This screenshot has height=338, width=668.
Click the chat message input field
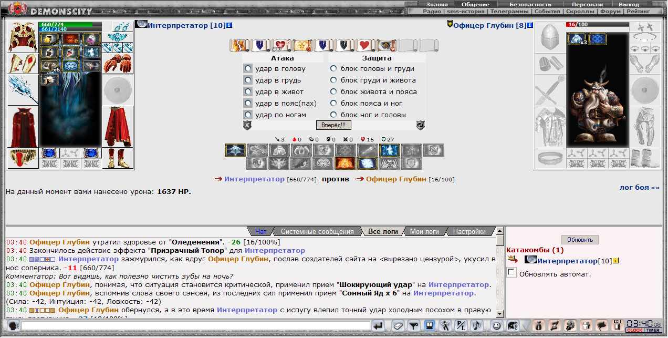pos(195,326)
